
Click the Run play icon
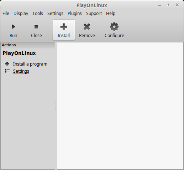(x=14, y=27)
